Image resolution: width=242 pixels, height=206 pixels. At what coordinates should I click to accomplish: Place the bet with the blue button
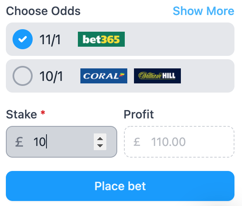point(120,186)
